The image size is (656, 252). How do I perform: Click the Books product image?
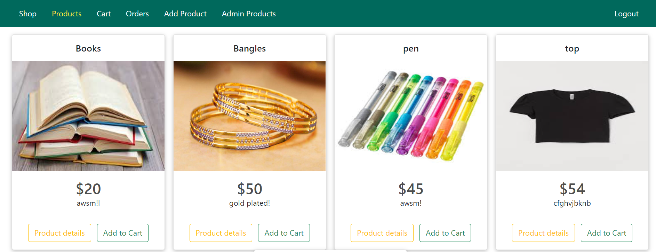pos(88,116)
